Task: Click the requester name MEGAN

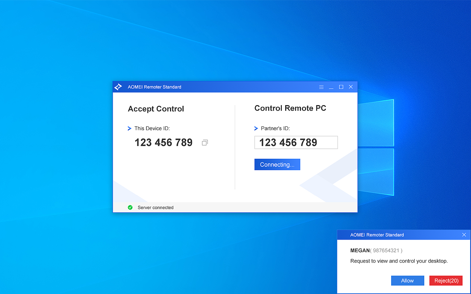Action: click(360, 251)
